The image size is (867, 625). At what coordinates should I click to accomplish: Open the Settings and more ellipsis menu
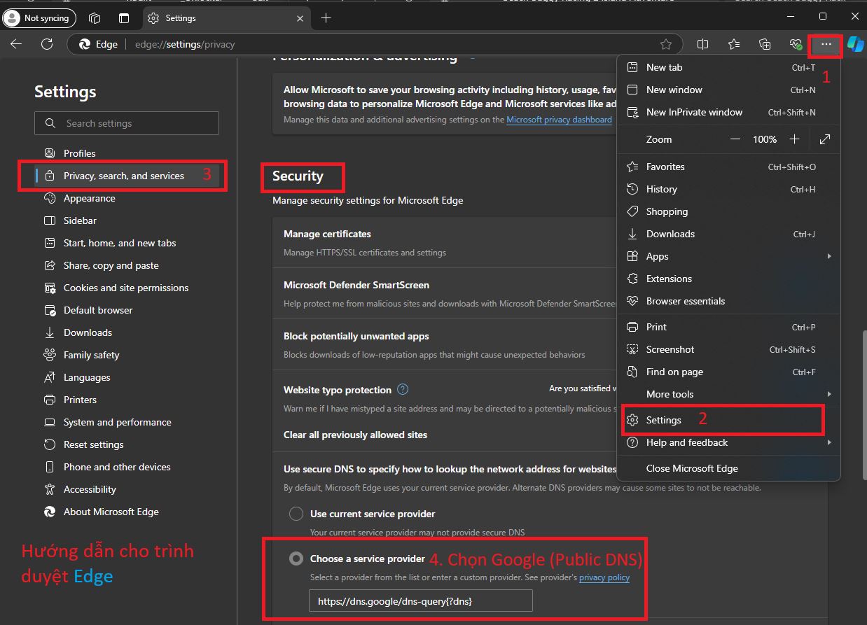coord(826,44)
